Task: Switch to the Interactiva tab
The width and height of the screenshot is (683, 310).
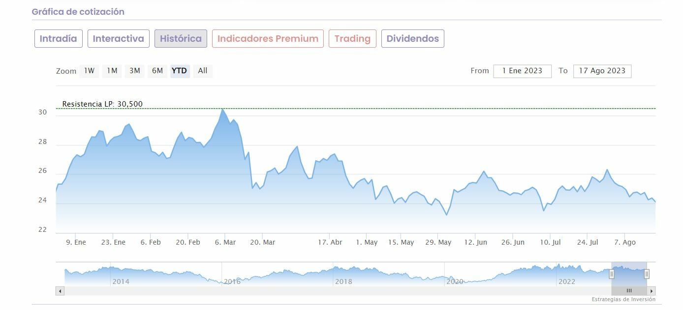Action: point(119,39)
